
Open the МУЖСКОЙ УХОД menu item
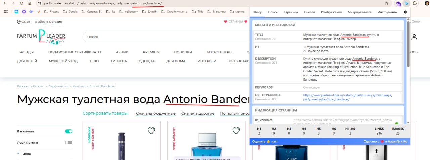pos(63,61)
